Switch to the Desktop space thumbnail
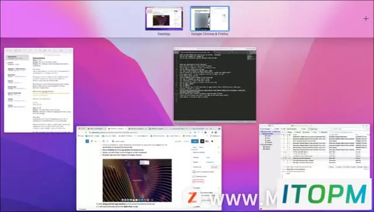374x212 pixels. (164, 19)
